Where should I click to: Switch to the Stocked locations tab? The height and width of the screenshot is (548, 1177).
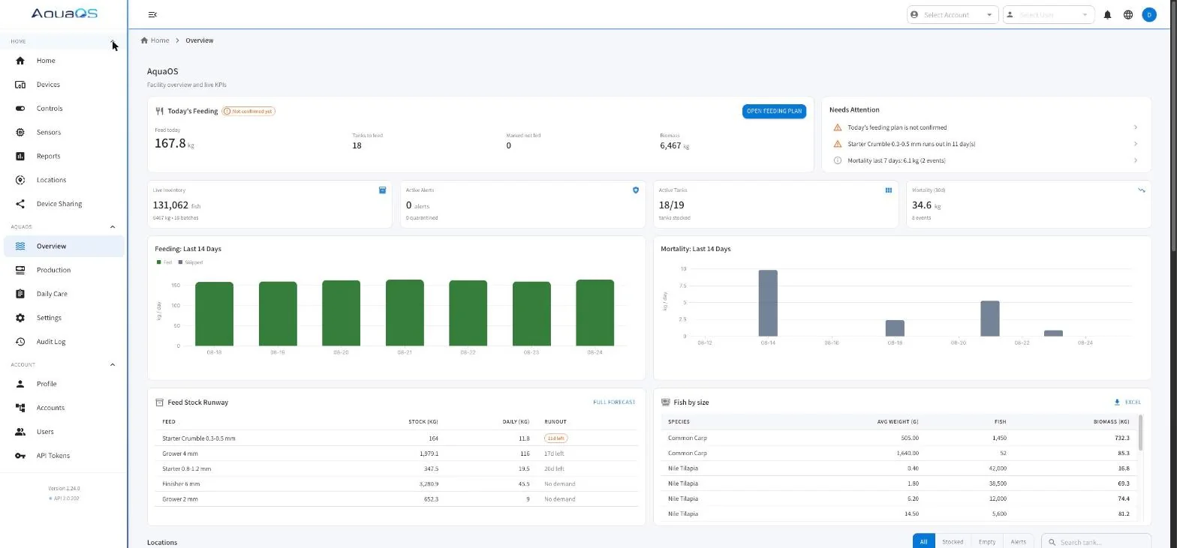tap(953, 541)
